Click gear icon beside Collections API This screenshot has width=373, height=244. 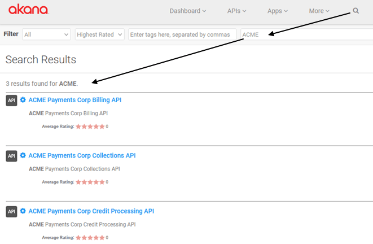23,155
